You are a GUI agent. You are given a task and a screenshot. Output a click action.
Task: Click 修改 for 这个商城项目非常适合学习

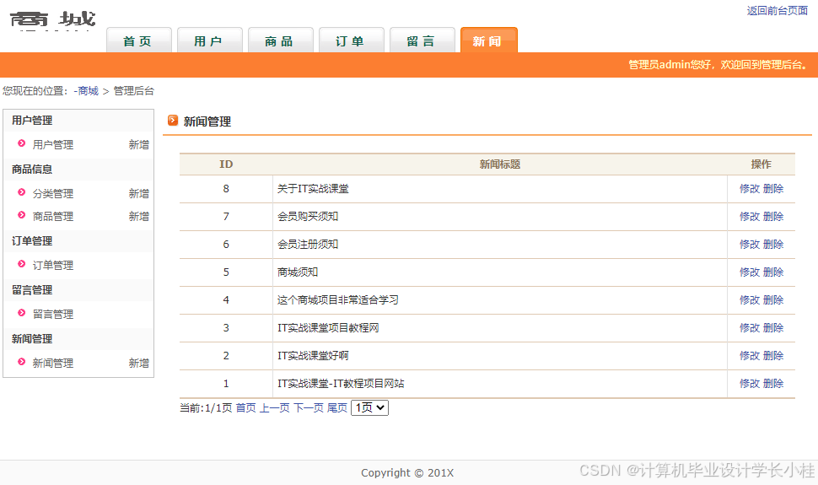click(750, 299)
